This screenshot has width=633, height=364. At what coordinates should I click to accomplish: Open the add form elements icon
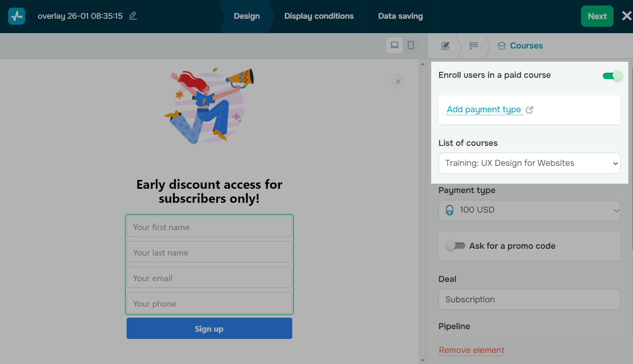[474, 46]
